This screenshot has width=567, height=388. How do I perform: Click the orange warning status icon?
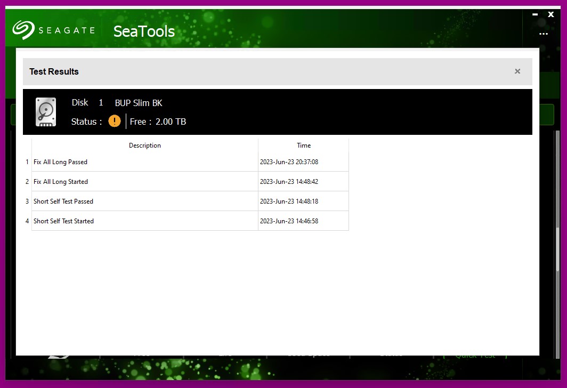click(x=115, y=121)
